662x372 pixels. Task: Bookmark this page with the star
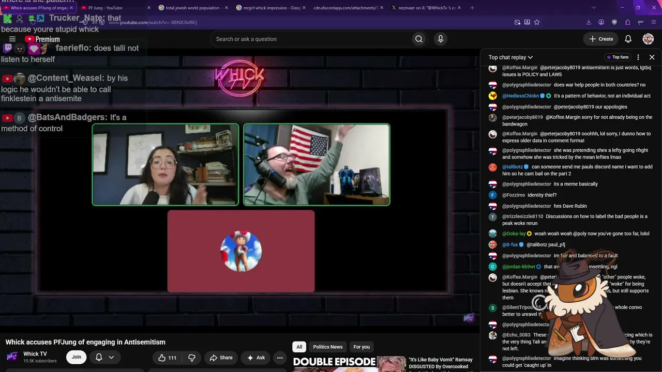click(x=537, y=22)
